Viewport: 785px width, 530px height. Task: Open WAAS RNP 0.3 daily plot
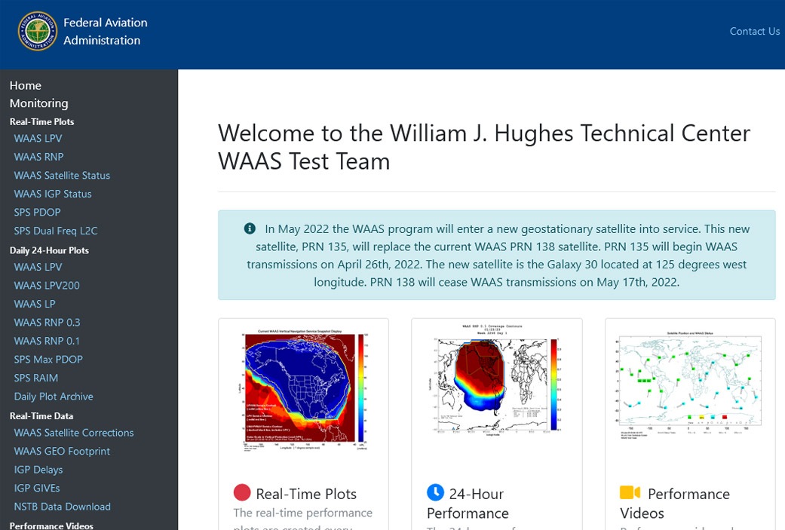(x=47, y=323)
